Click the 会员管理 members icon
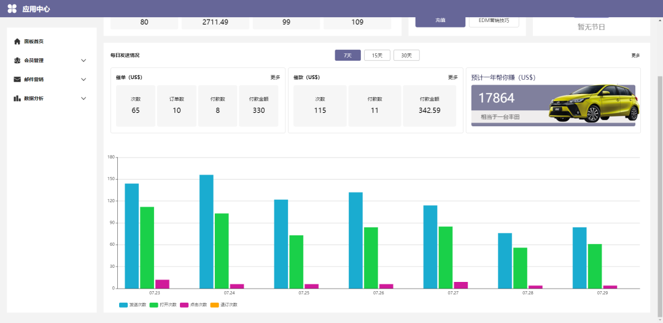Image resolution: width=663 pixels, height=323 pixels. 17,61
